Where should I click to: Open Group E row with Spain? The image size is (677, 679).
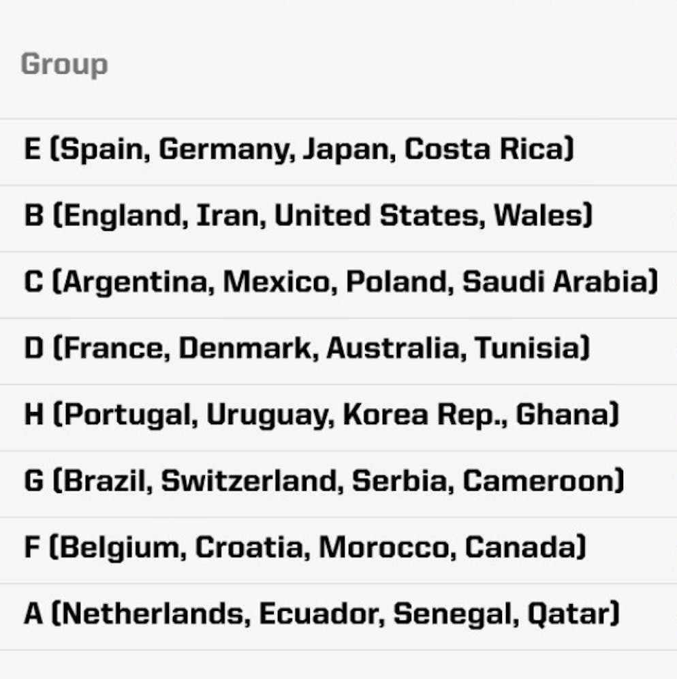(x=338, y=152)
